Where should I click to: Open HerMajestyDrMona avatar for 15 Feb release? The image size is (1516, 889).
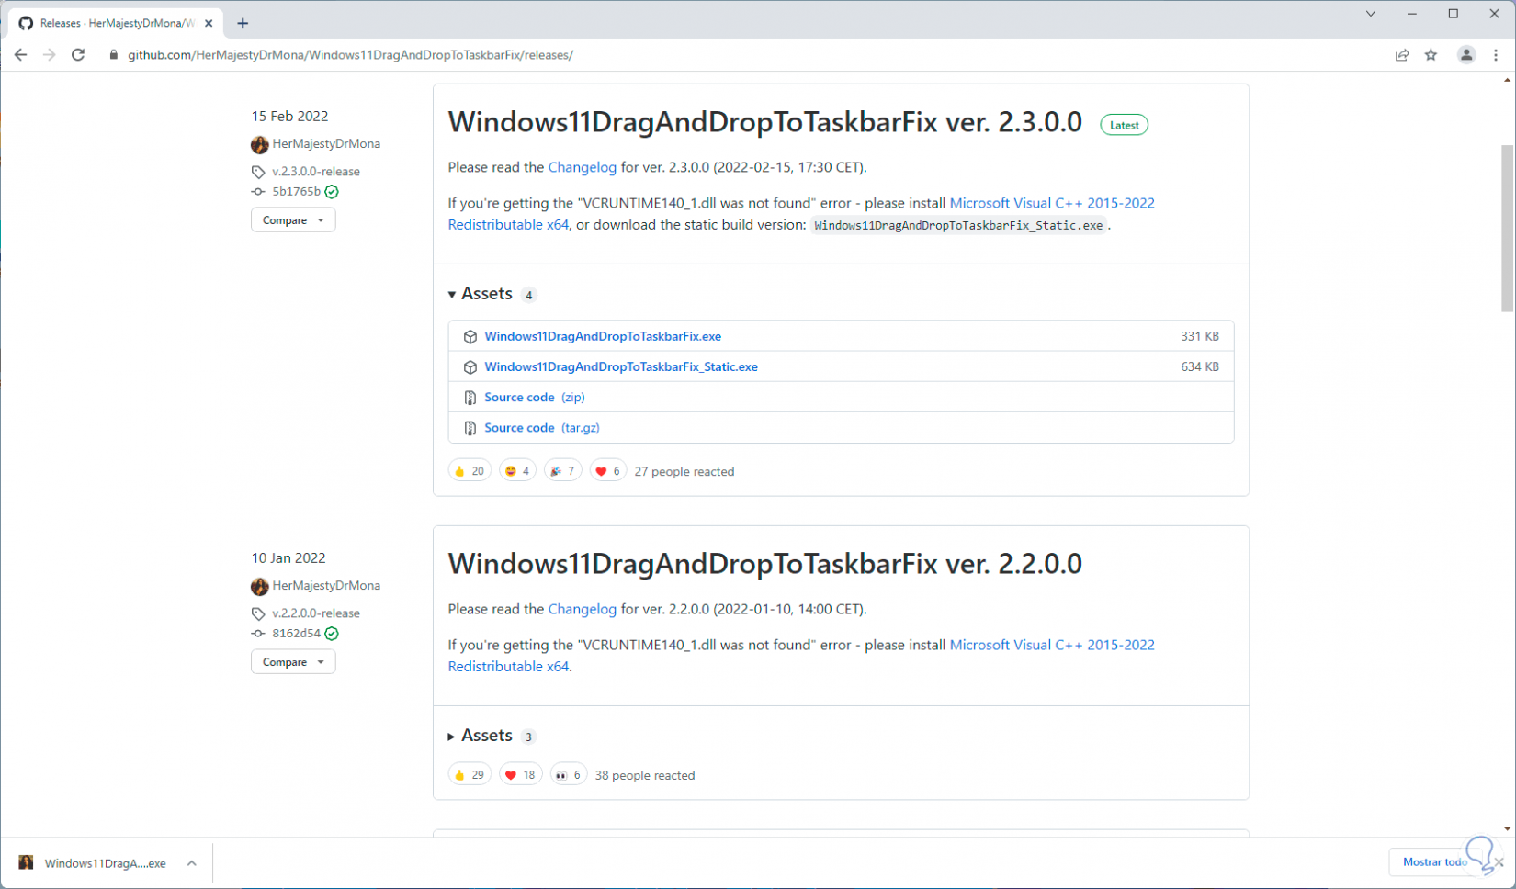tap(260, 144)
